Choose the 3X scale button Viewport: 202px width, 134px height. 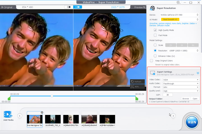[x=182, y=45]
